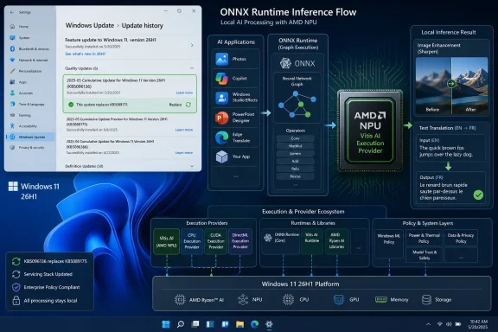This screenshot has width=498, height=332.
Task: Select the Data & Privacy Policy card
Action: coord(461,238)
